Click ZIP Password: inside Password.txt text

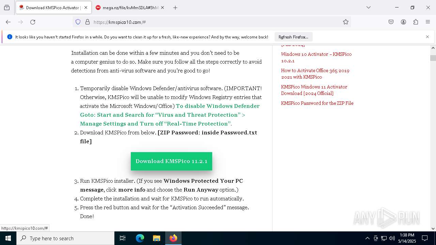tap(169, 137)
